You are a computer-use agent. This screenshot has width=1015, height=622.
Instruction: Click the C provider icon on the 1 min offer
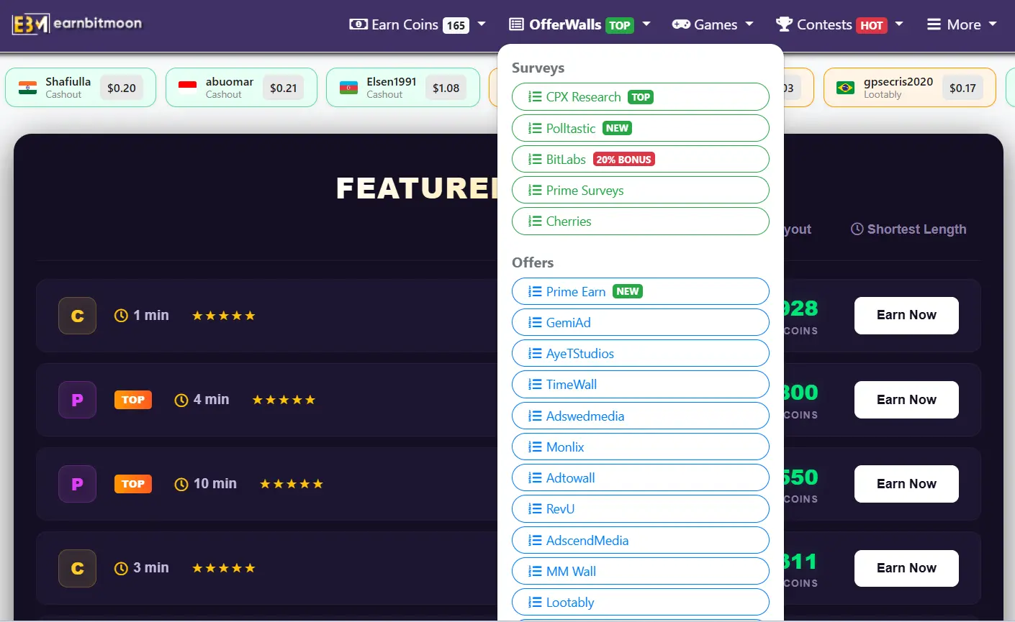click(78, 316)
